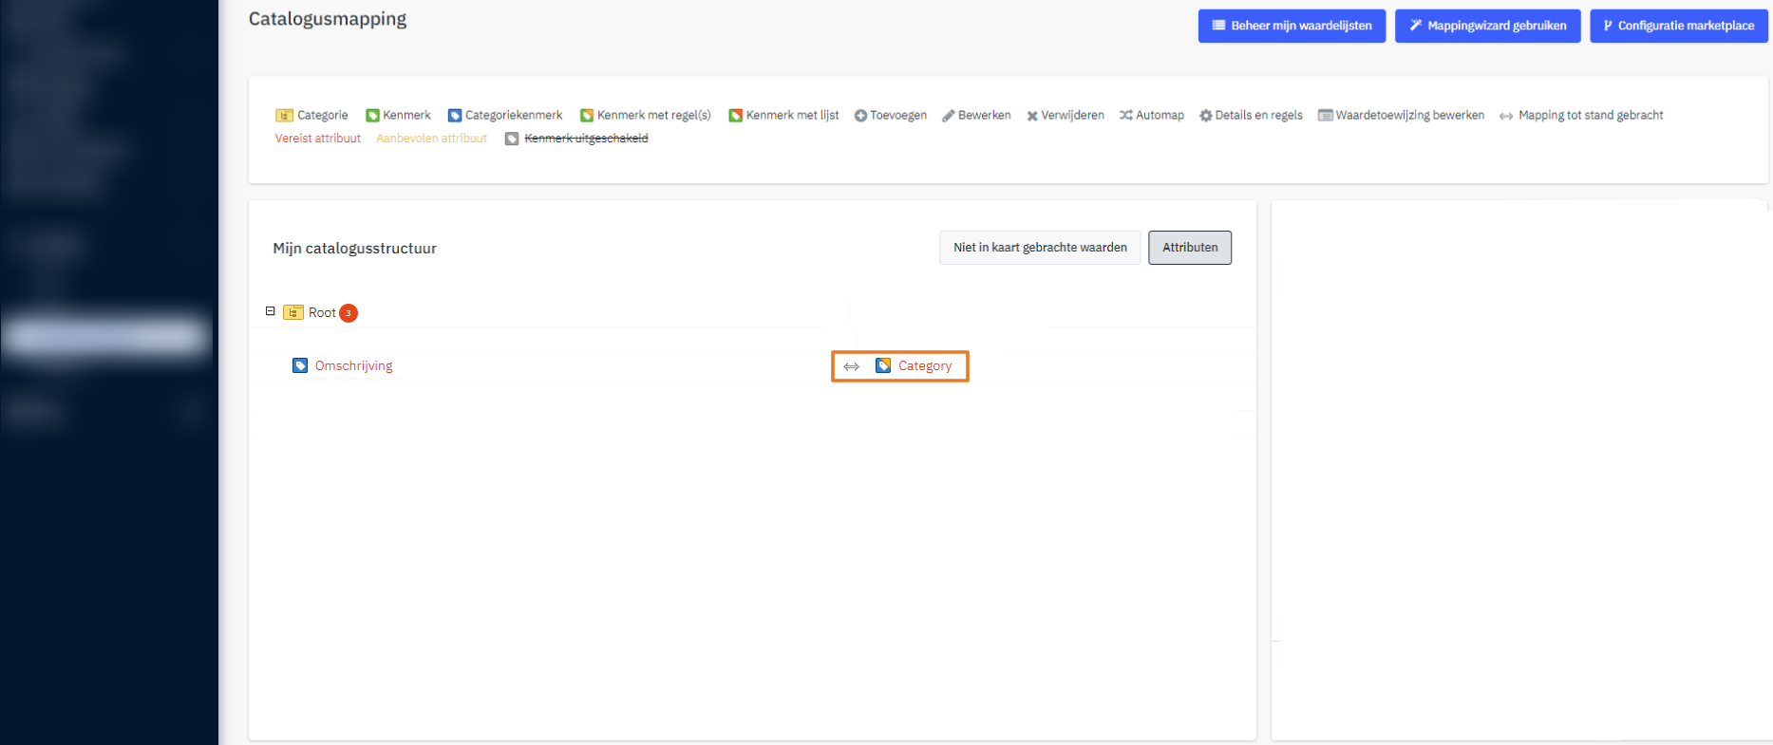The width and height of the screenshot is (1773, 745).
Task: Click the Verwijderen cross icon
Action: [1032, 116]
